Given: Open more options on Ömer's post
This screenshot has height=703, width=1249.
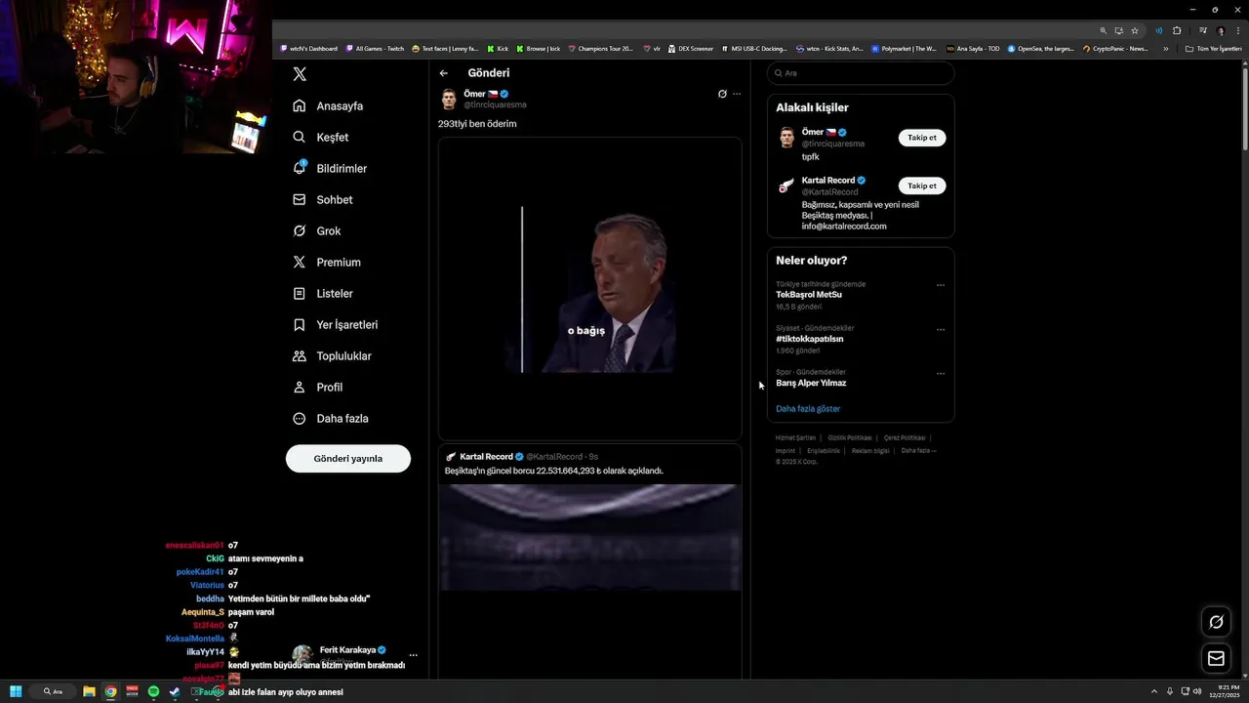Looking at the screenshot, I should tap(737, 94).
